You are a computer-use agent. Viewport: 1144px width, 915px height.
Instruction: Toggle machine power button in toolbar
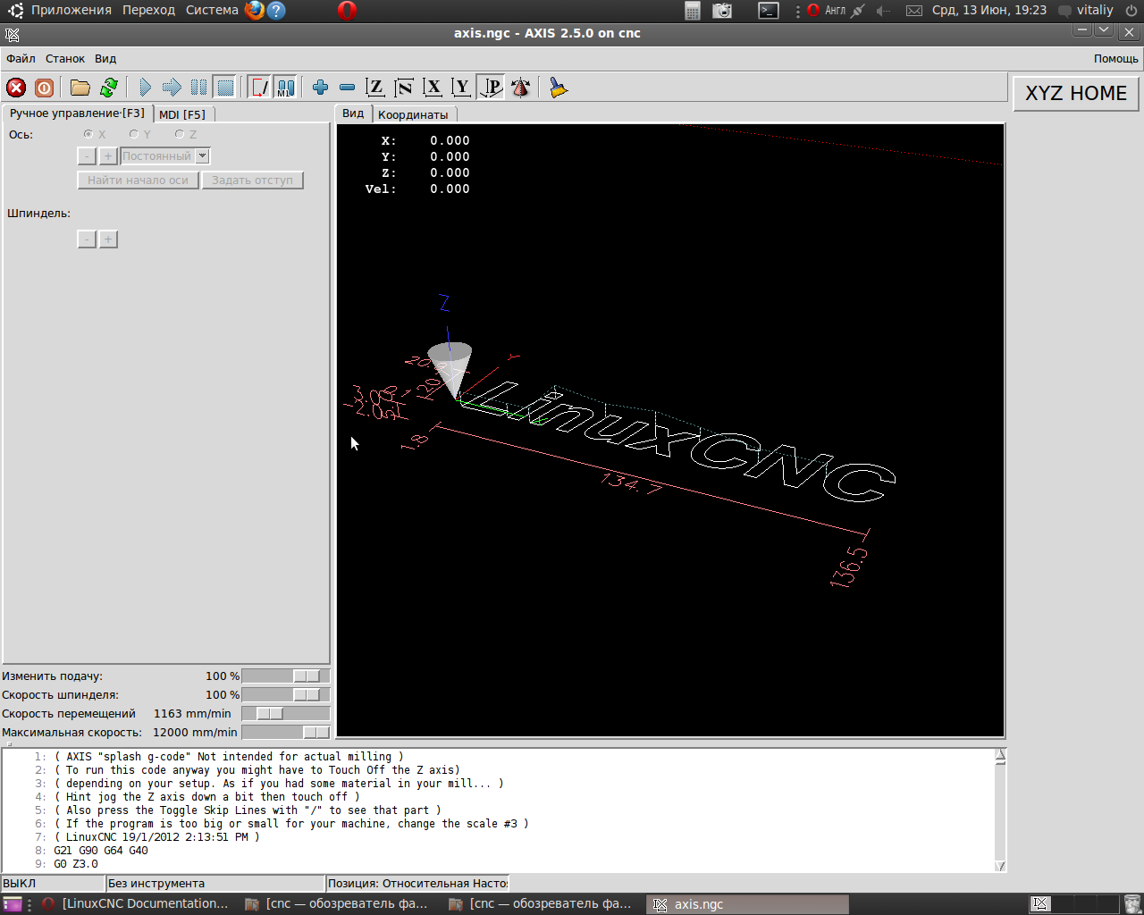pyautogui.click(x=44, y=88)
